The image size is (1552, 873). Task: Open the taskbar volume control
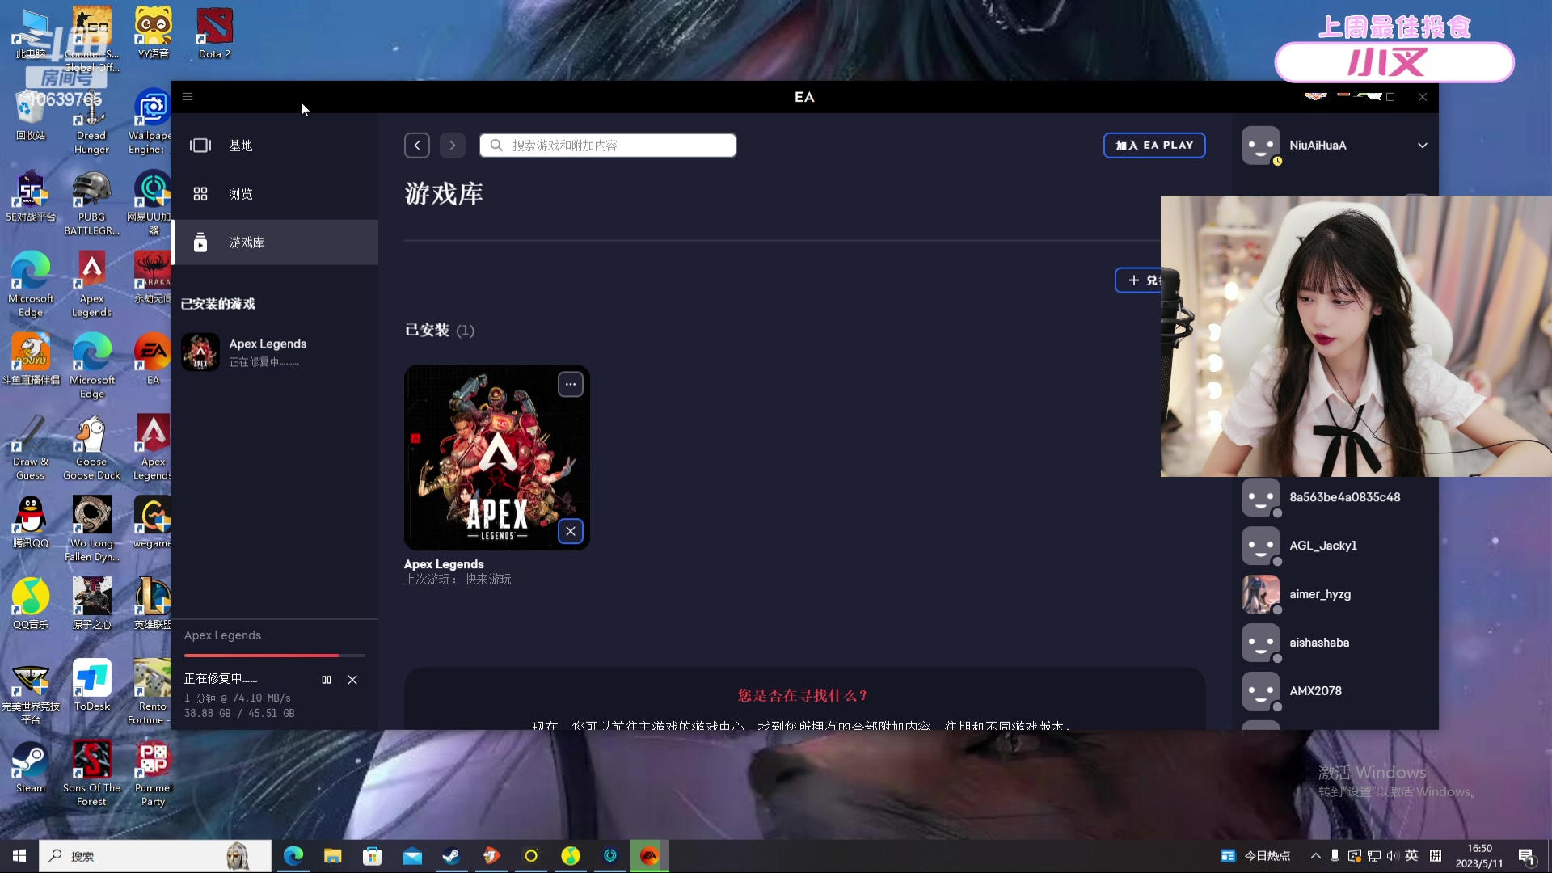(1392, 856)
